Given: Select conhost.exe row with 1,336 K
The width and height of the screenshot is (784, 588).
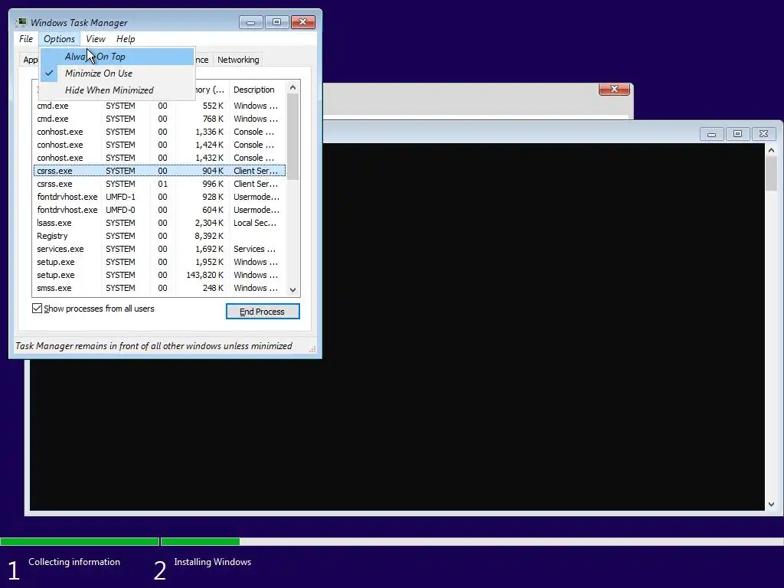Looking at the screenshot, I should pos(159,132).
